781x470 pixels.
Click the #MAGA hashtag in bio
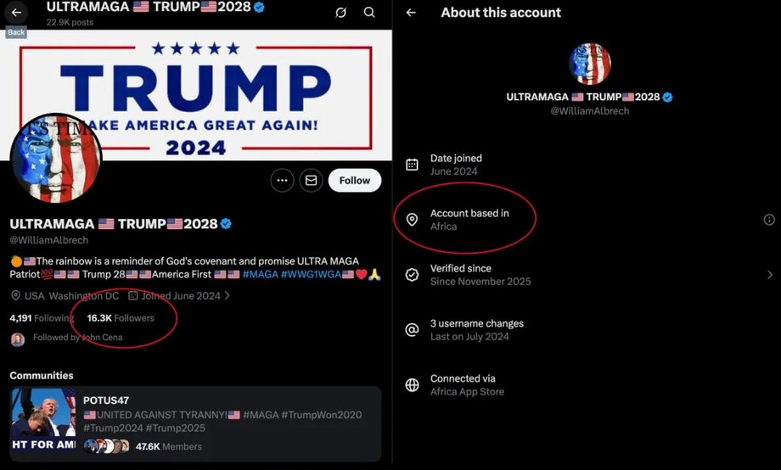260,275
